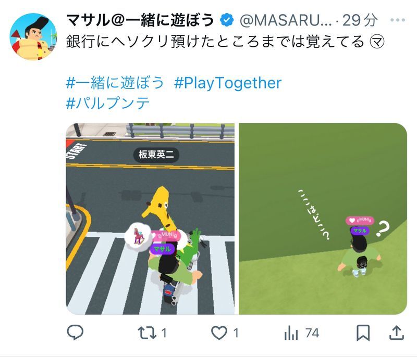Click the circled マ emoji in tweet
The width and height of the screenshot is (417, 358).
pyautogui.click(x=377, y=42)
